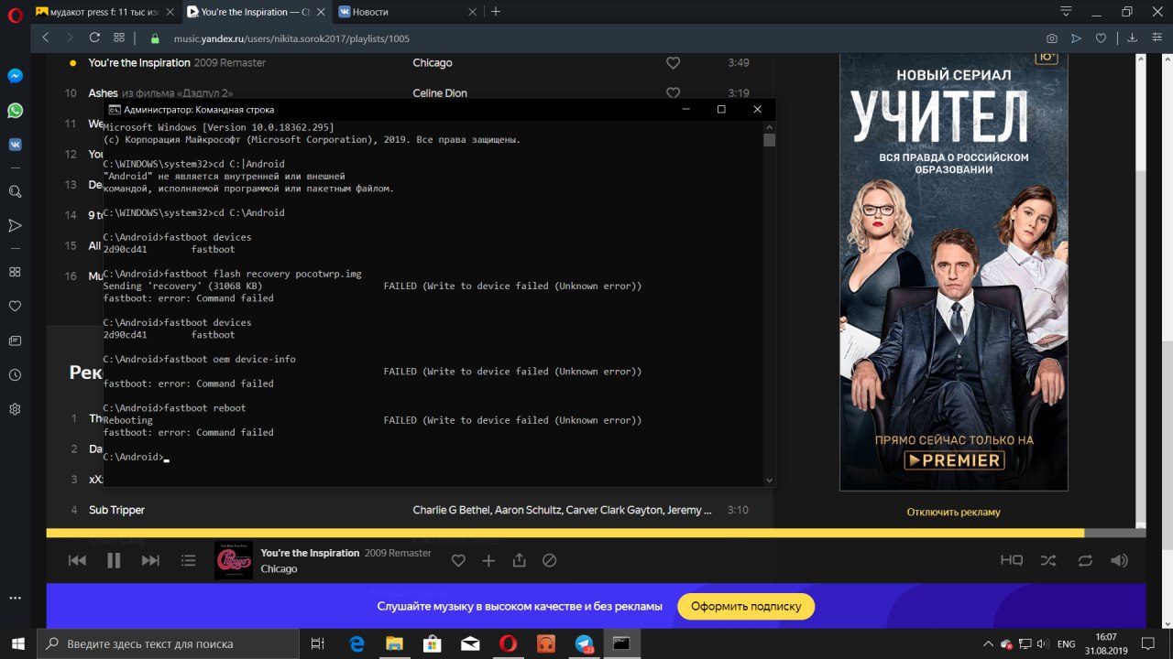The image size is (1173, 659).
Task: Open the command prompt title bar icon menu
Action: 114,109
